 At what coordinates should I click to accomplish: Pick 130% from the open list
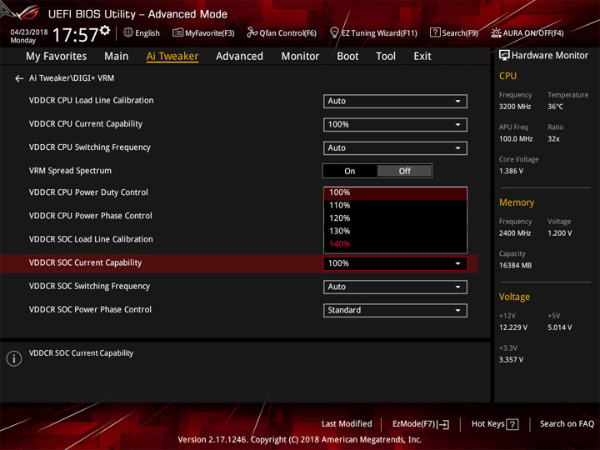pos(395,231)
